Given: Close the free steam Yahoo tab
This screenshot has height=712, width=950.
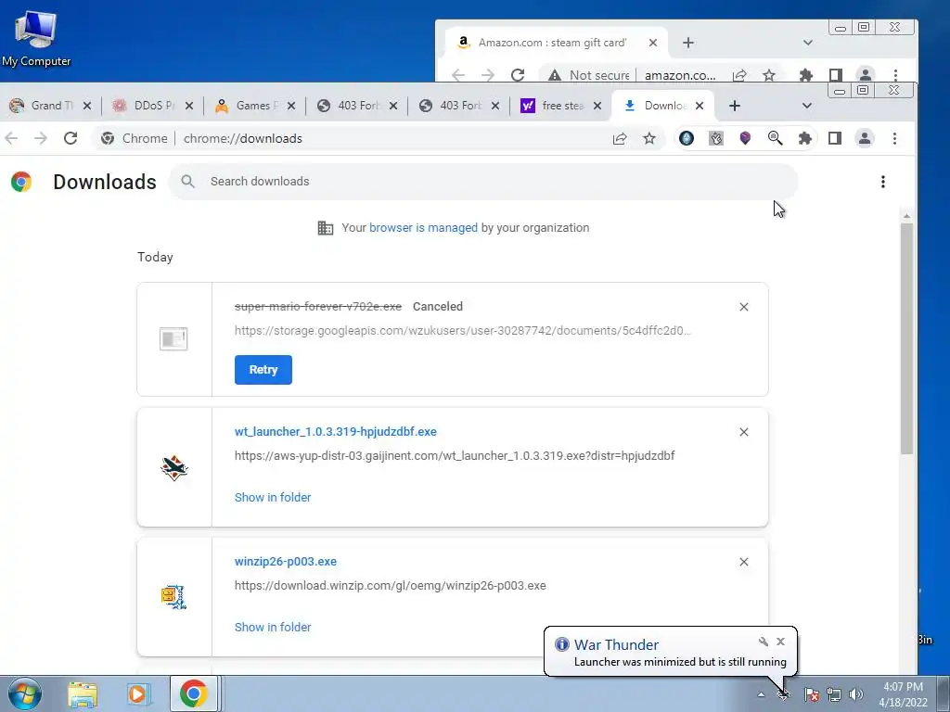Looking at the screenshot, I should pyautogui.click(x=597, y=106).
